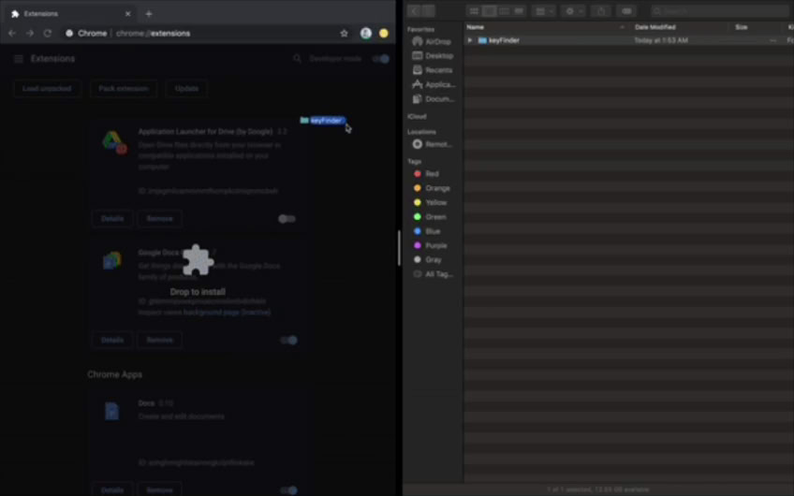
Task: Open Recents in Finder sidebar
Action: (433, 70)
